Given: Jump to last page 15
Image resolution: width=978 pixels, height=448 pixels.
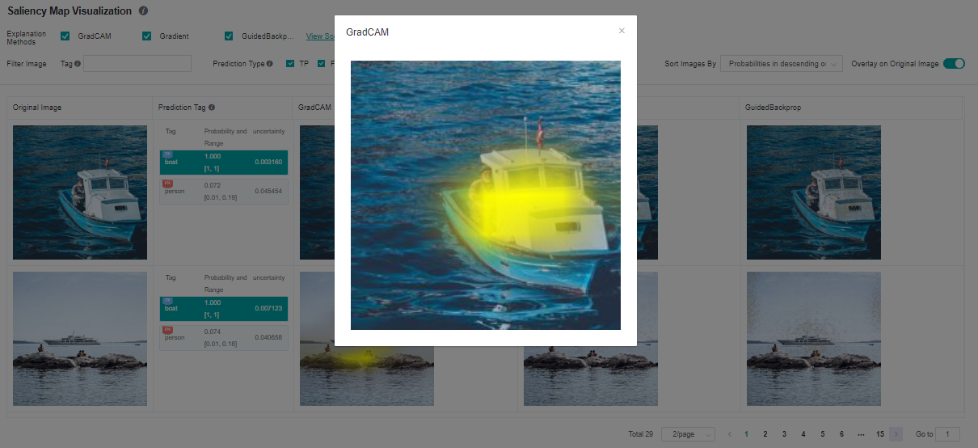Looking at the screenshot, I should (x=879, y=434).
